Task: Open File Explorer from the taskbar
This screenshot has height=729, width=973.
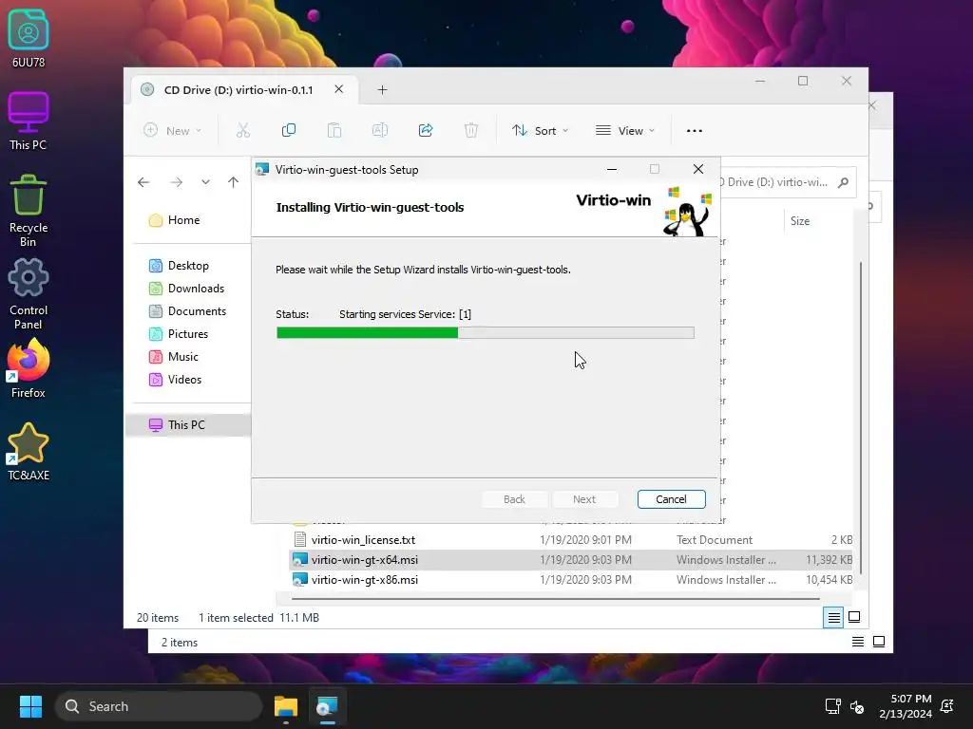Action: [286, 706]
